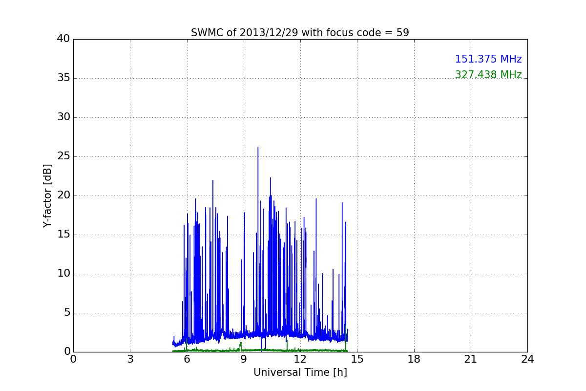Click the x-axis tick label 9
This screenshot has height=391, width=586.
(x=244, y=359)
